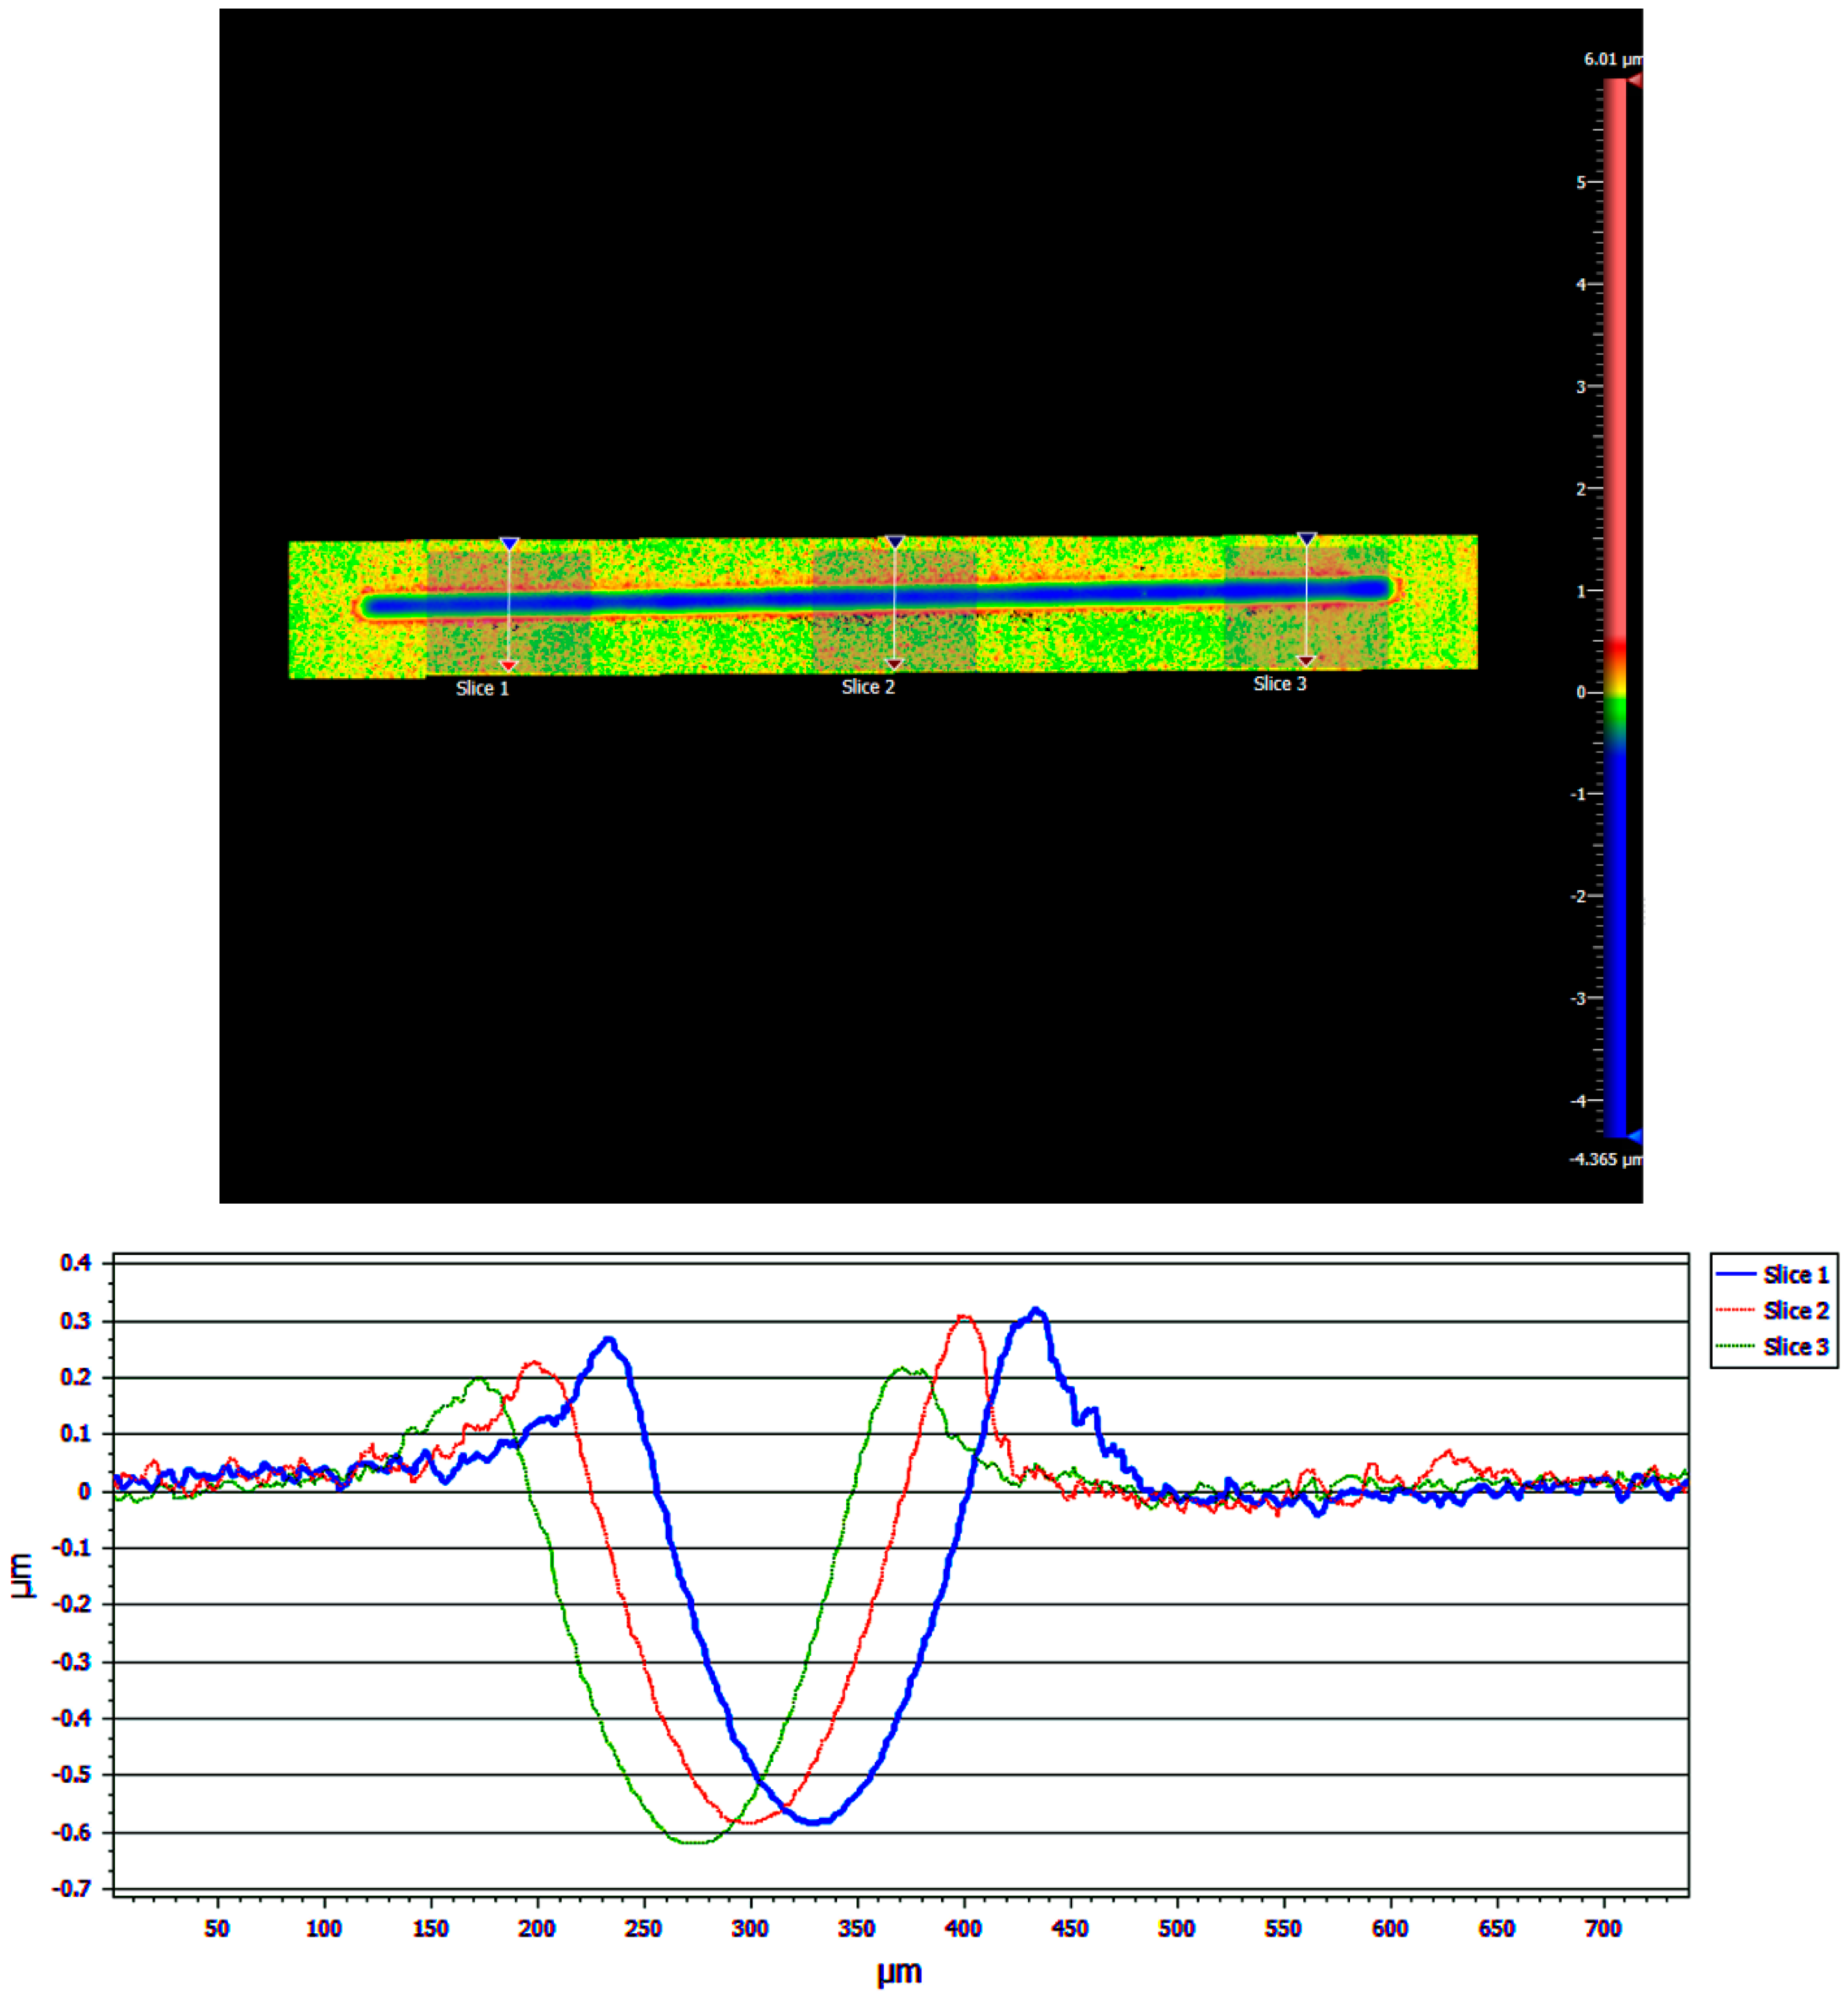Click the blue scratch groove in height map
1848x2003 pixels.
[x=700, y=602]
